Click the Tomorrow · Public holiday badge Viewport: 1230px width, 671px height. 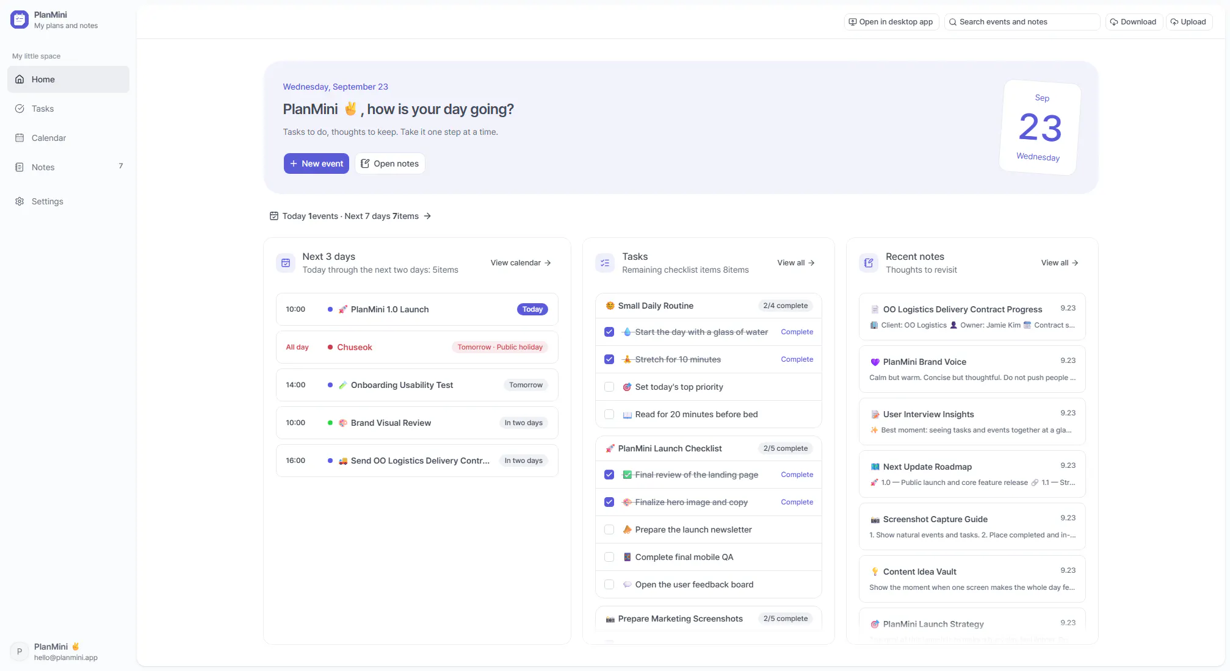(x=500, y=347)
